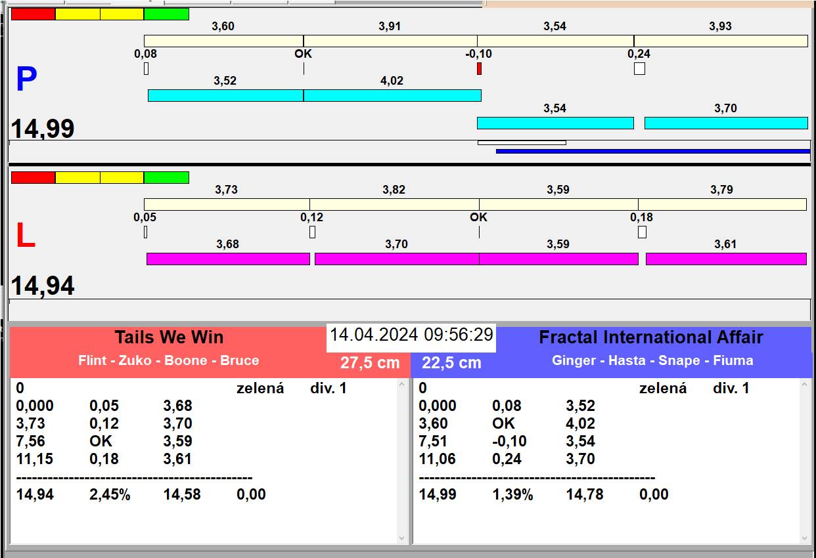Click the white marker box under 0,12
Viewport: 816px width, 558px height.
pyautogui.click(x=312, y=232)
